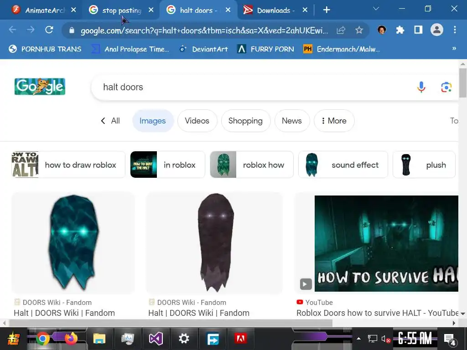The height and width of the screenshot is (350, 467).
Task: Click the 'plush' suggestion chip
Action: tap(424, 165)
